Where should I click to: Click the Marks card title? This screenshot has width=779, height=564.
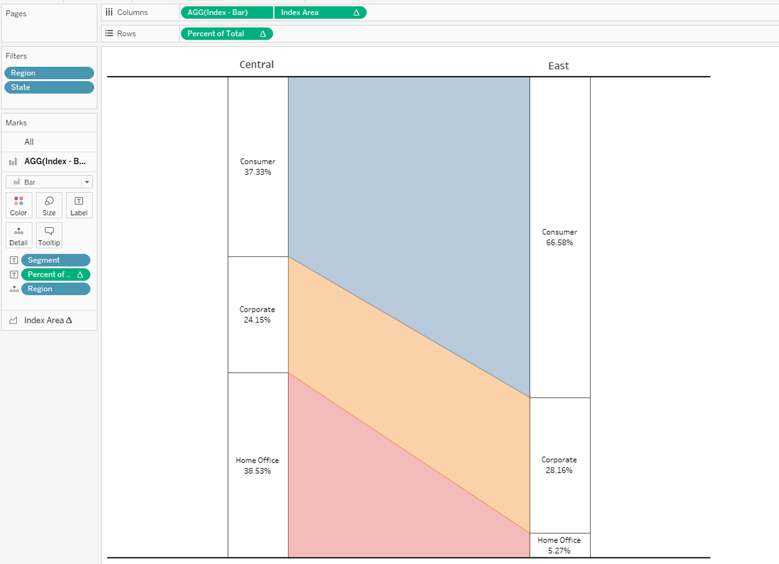[x=16, y=123]
